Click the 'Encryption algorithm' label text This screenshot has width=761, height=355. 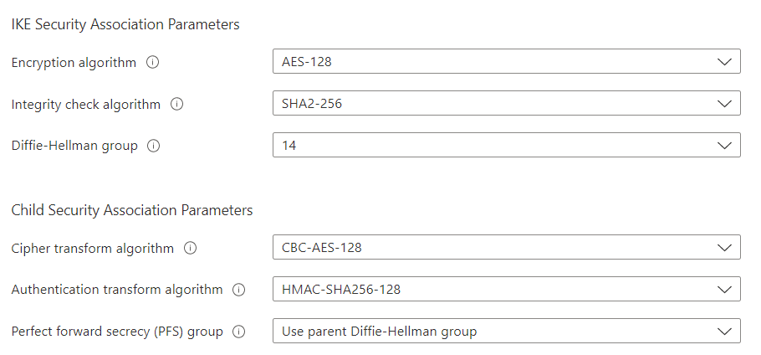tap(74, 62)
